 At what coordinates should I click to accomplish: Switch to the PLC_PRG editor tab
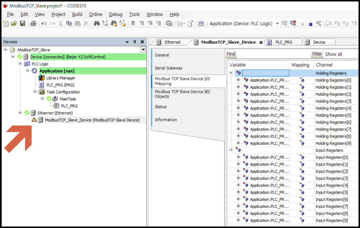284,42
